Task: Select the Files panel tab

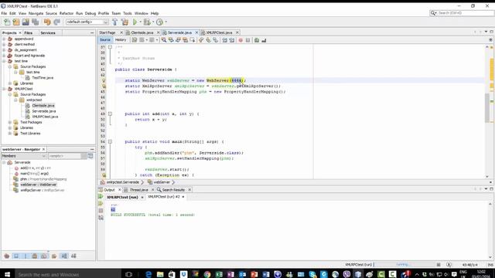Action: [x=28, y=32]
